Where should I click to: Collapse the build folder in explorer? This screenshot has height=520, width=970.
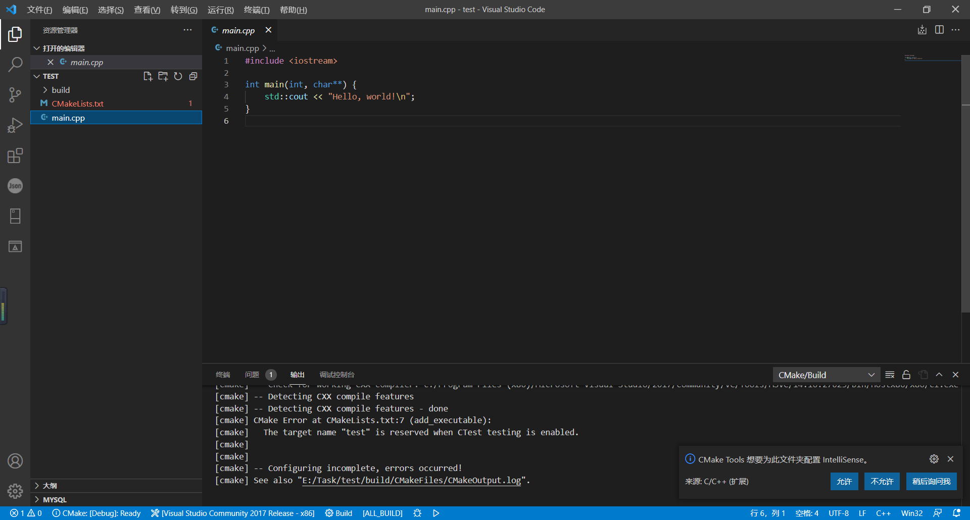tap(45, 89)
